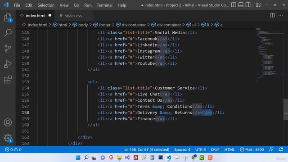Expand the first div.container breadcrumb

tap(131, 25)
